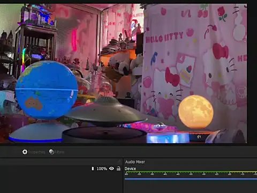The width and height of the screenshot is (257, 193).
Task: Click the webcam preview showing the globe
Action: [124, 73]
